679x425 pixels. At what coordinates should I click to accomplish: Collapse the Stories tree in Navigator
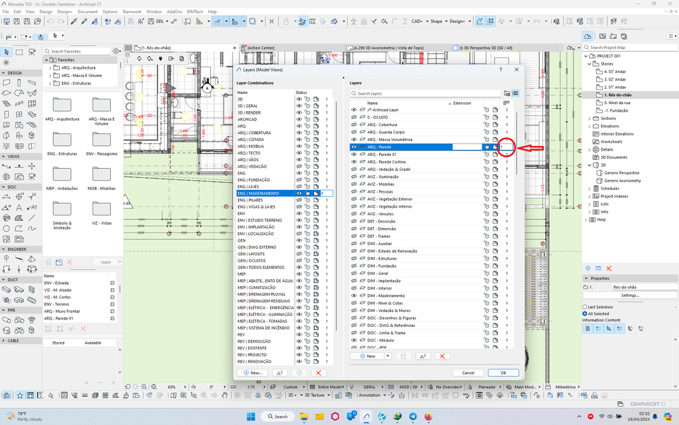[589, 64]
